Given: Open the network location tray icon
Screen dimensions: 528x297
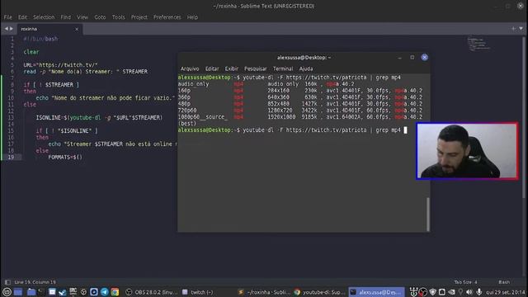Looking at the screenshot, I should pos(460,292).
